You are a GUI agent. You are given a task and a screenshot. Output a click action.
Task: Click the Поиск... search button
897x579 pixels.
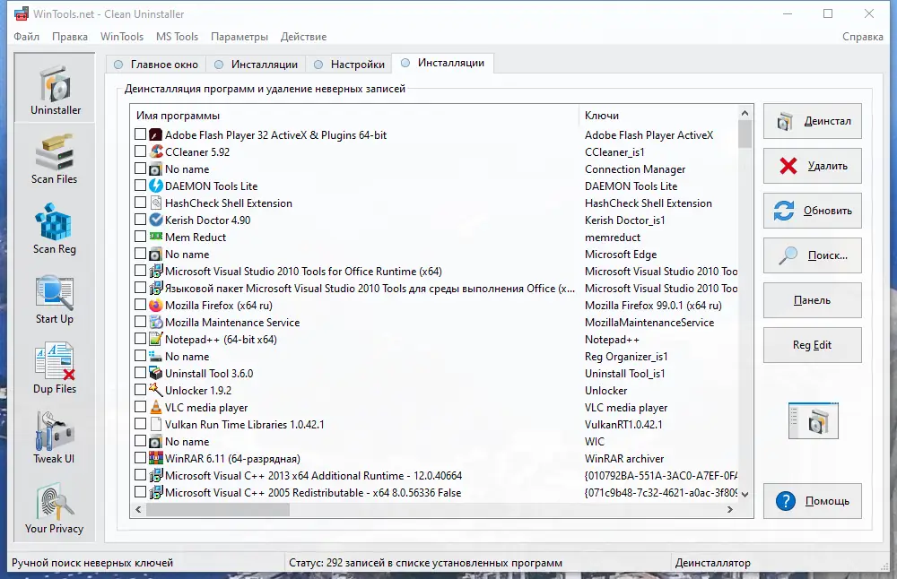click(813, 255)
